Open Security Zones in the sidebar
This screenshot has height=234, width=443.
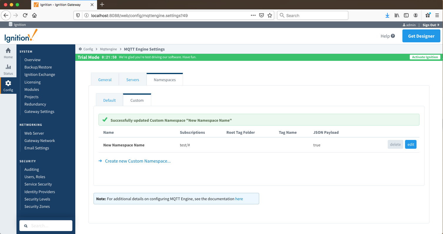(x=37, y=206)
